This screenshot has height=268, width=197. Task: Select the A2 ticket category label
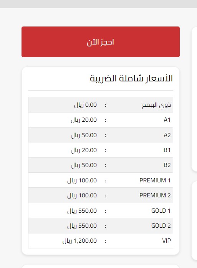tap(167, 135)
